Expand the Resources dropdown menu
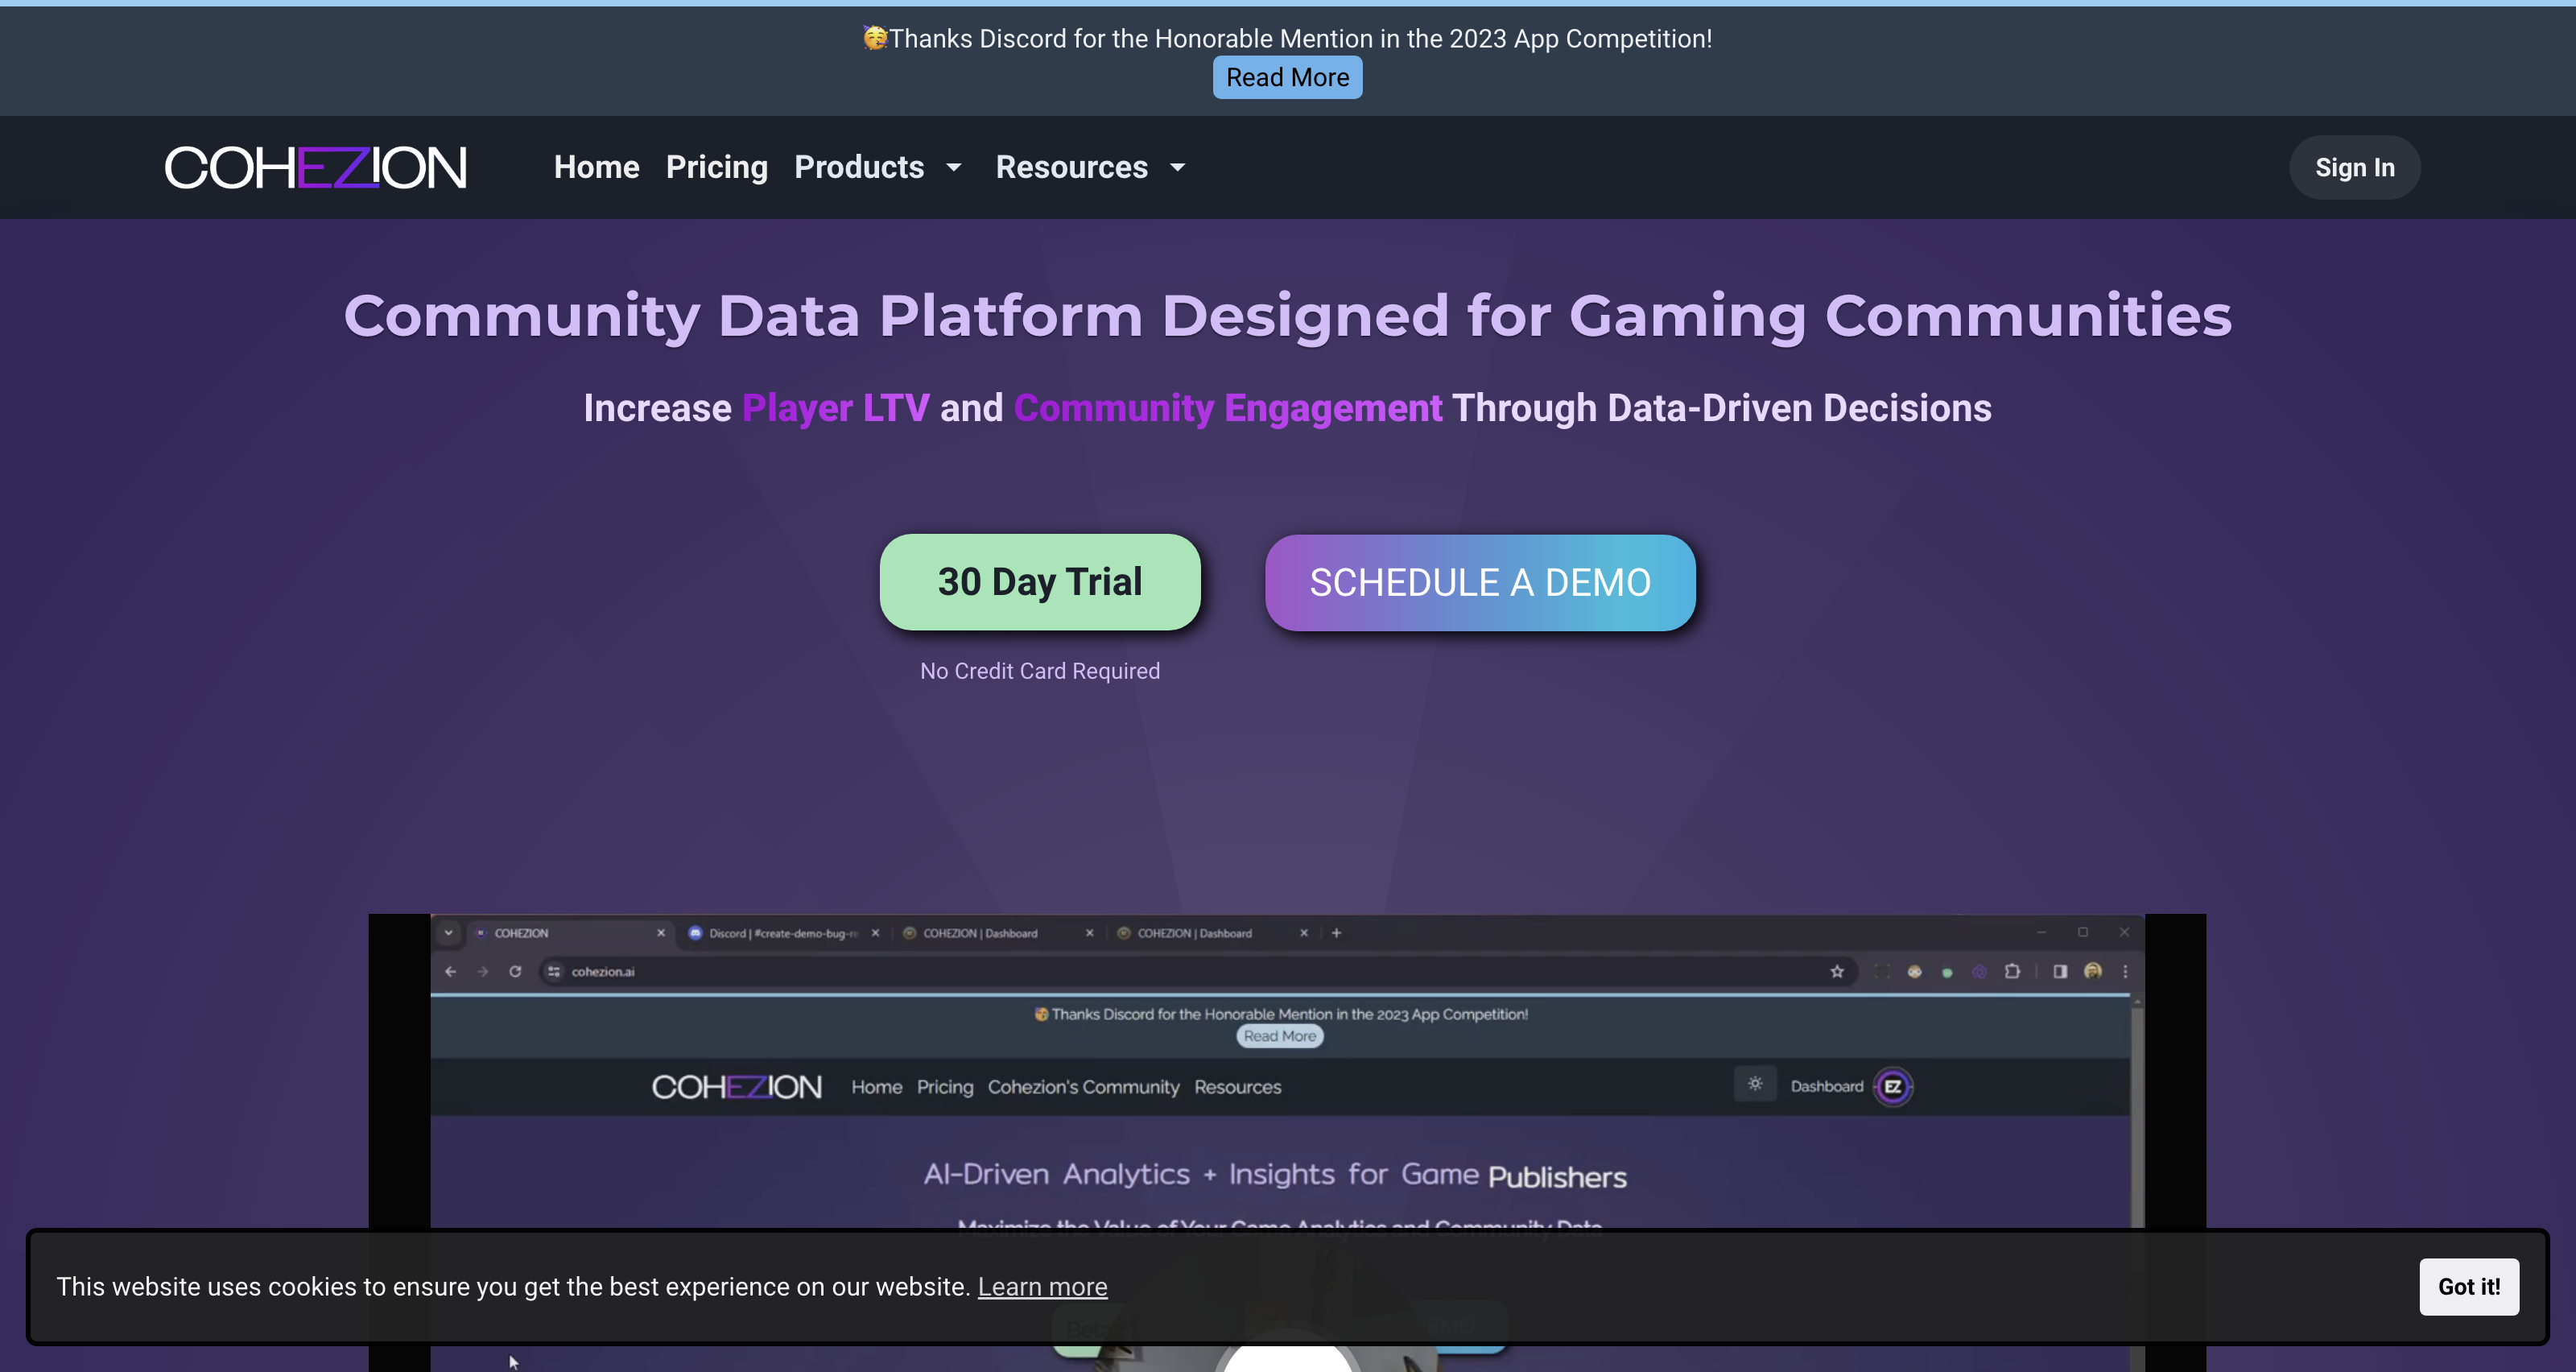The height and width of the screenshot is (1372, 2576). [x=1090, y=167]
